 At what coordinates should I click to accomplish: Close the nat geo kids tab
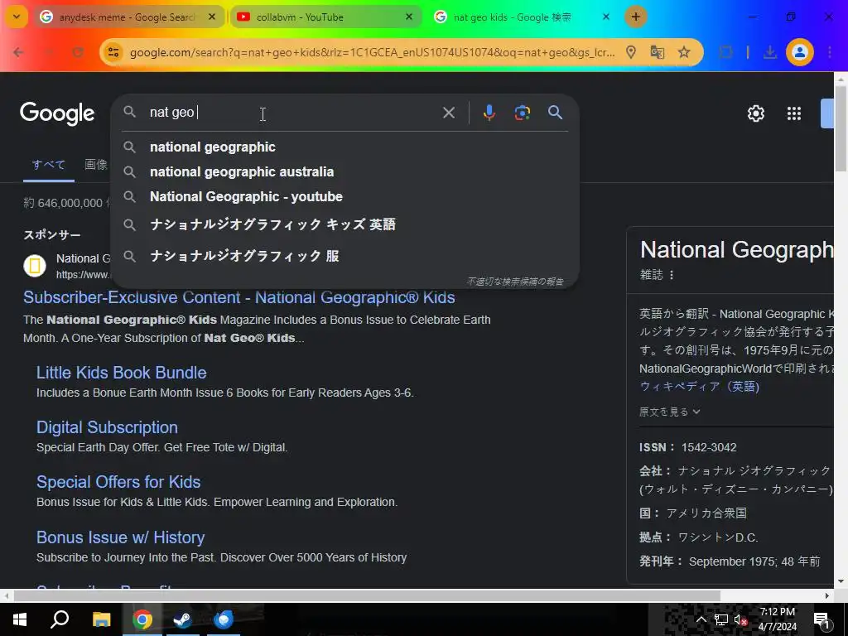(x=606, y=17)
